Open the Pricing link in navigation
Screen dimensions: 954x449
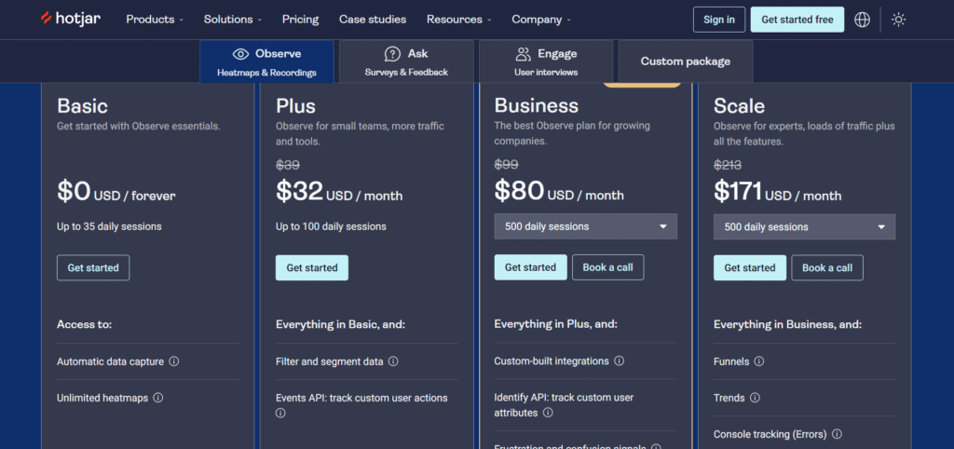[300, 20]
